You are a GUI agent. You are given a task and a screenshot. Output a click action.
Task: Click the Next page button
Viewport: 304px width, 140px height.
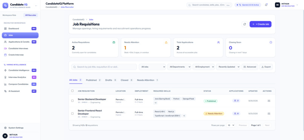(x=267, y=125)
